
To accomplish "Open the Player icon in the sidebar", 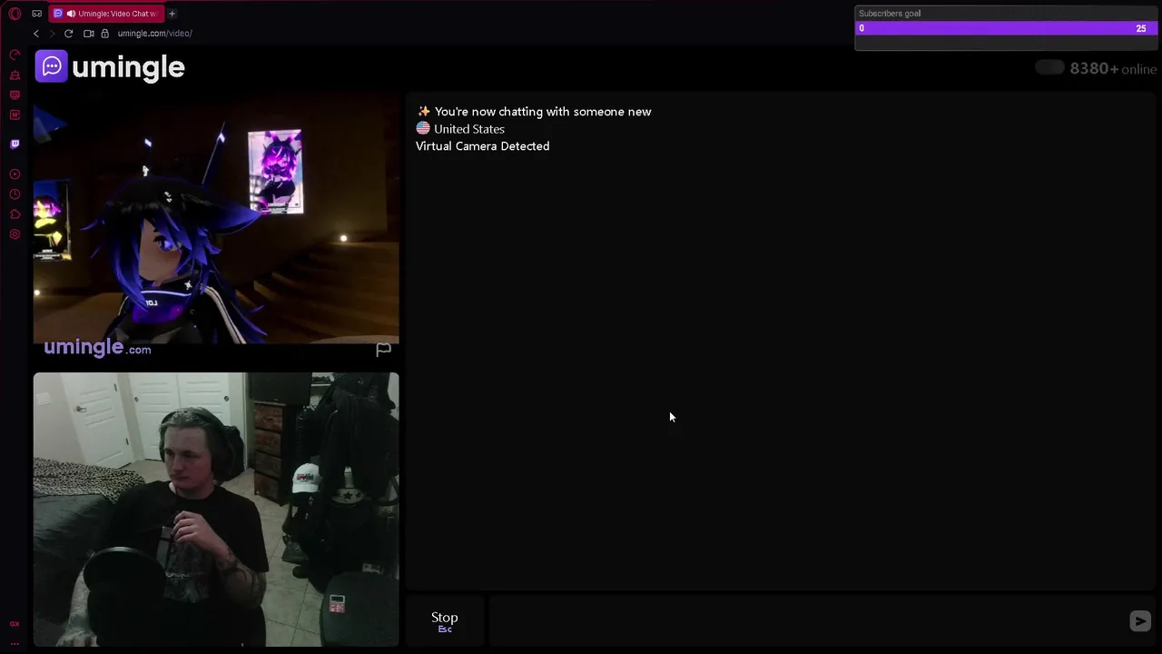I will pyautogui.click(x=15, y=174).
